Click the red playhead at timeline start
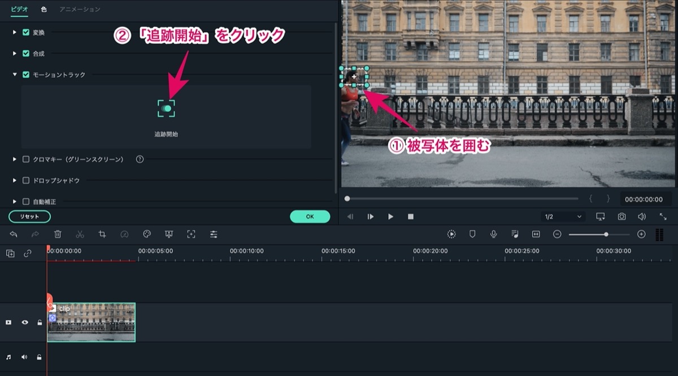Screen dimensions: 678x376 pos(48,249)
